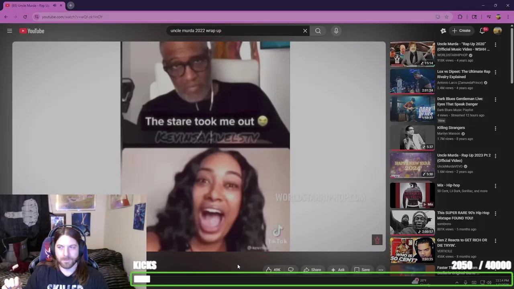
Task: Open the taskbar volume speaker icon
Action: 489,283
